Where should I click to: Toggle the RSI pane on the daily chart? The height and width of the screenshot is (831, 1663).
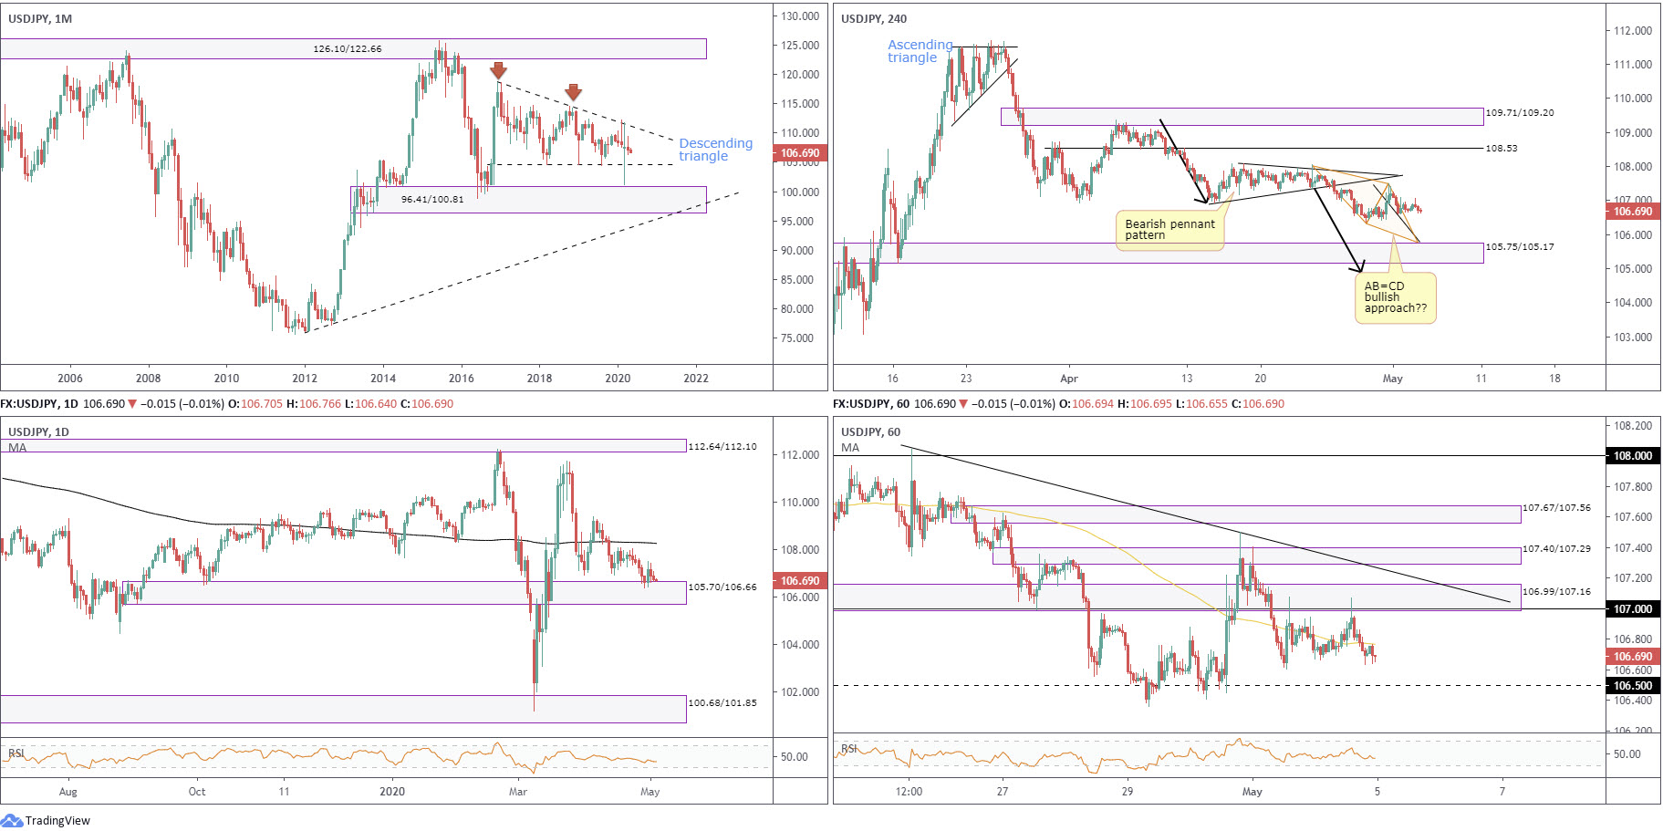tap(15, 753)
